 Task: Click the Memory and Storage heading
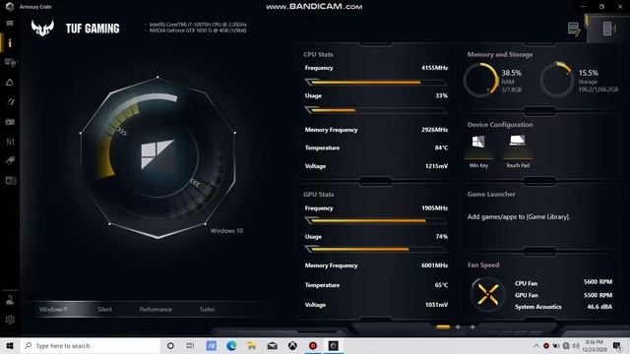(x=500, y=54)
